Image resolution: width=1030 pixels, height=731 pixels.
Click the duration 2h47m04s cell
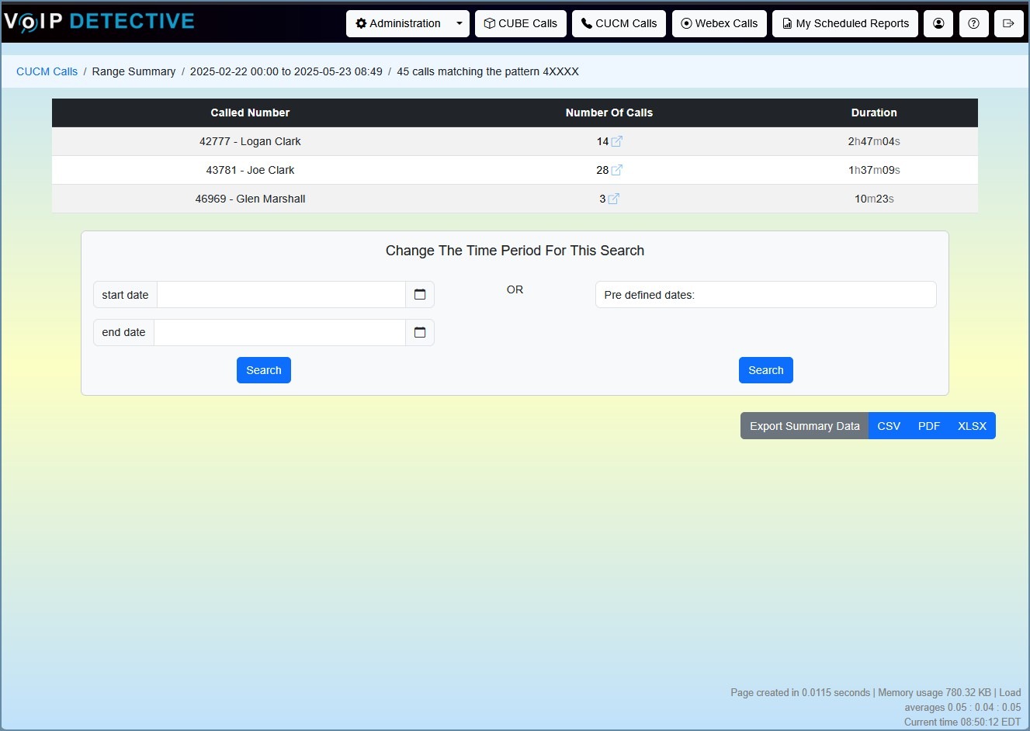874,141
